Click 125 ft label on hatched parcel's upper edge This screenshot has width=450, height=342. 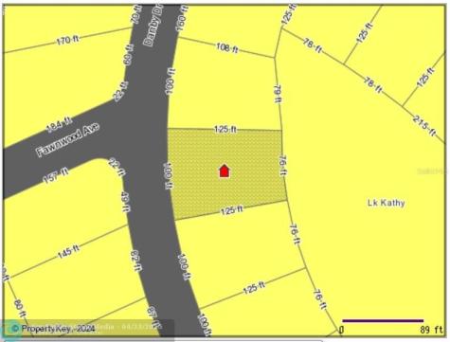point(225,129)
